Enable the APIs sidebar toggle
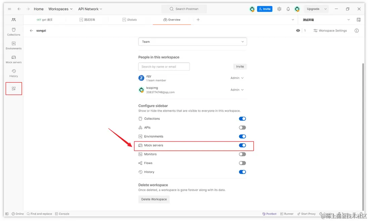 pos(242,127)
